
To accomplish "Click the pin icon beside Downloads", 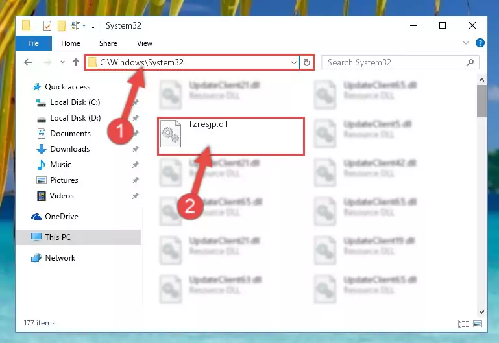I will point(136,149).
